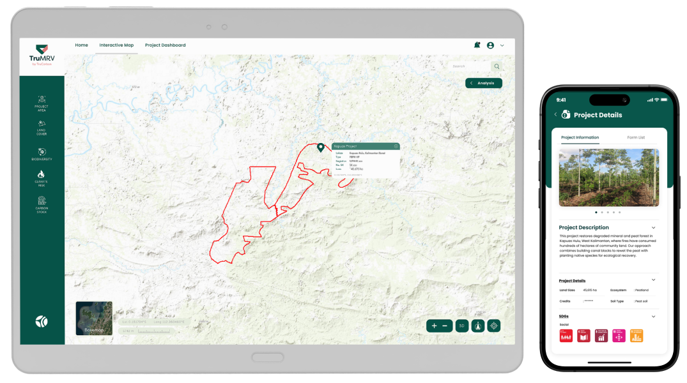The height and width of the screenshot is (383, 687).
Task: Click the locate target icon on map
Action: (493, 326)
